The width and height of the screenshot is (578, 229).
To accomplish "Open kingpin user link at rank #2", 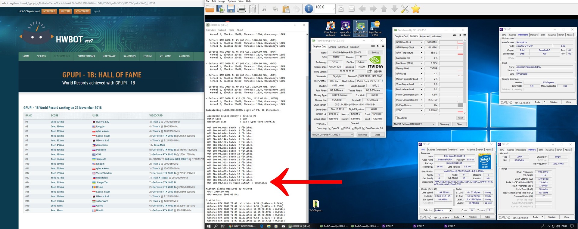I will coord(100,126).
